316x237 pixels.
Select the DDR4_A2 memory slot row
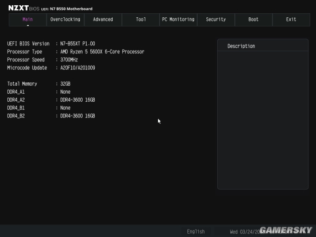coord(51,100)
